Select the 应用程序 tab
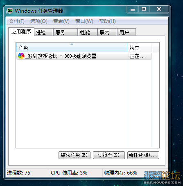183x186 pixels. (x=21, y=32)
